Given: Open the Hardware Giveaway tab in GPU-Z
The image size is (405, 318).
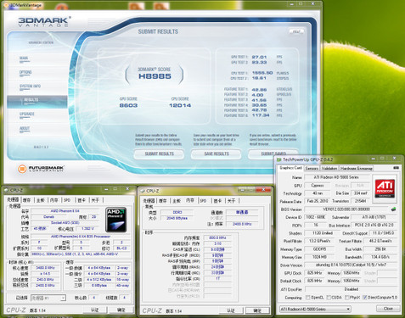Looking at the screenshot, I should tap(357, 169).
